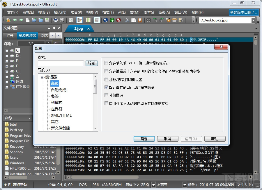Open the encoding dropdown in status bar
This screenshot has width=262, height=190.
click(153, 185)
